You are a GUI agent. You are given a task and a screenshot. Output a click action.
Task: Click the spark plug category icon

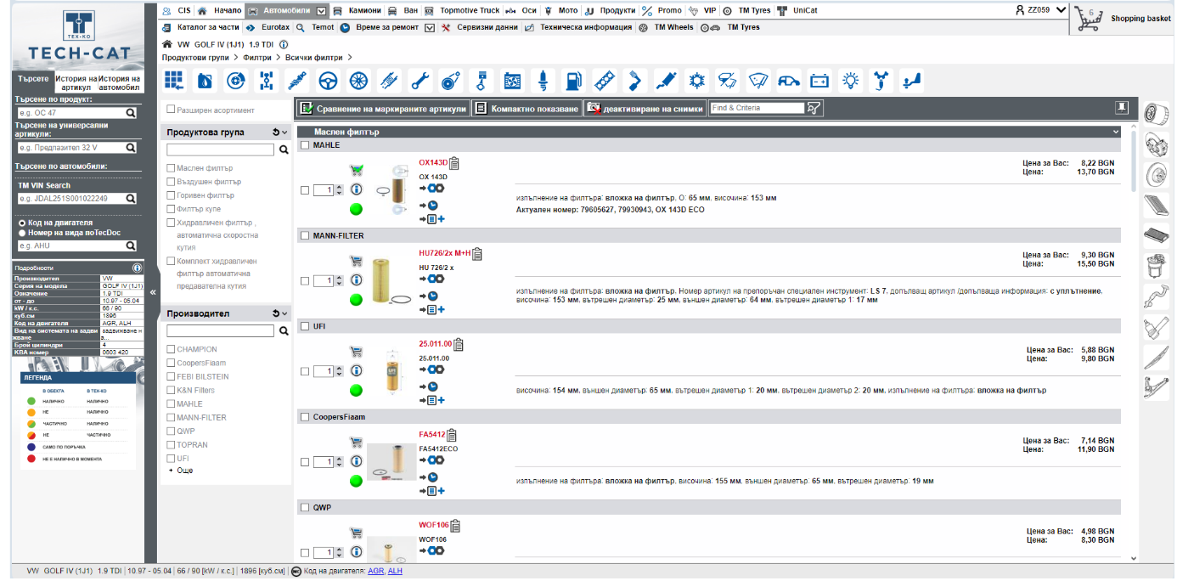(543, 82)
